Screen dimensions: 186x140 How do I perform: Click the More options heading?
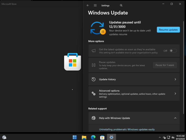(x=96, y=41)
